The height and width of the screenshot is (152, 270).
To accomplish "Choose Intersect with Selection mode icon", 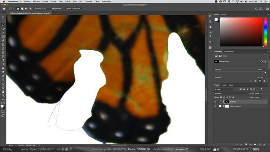I will (x=30, y=8).
